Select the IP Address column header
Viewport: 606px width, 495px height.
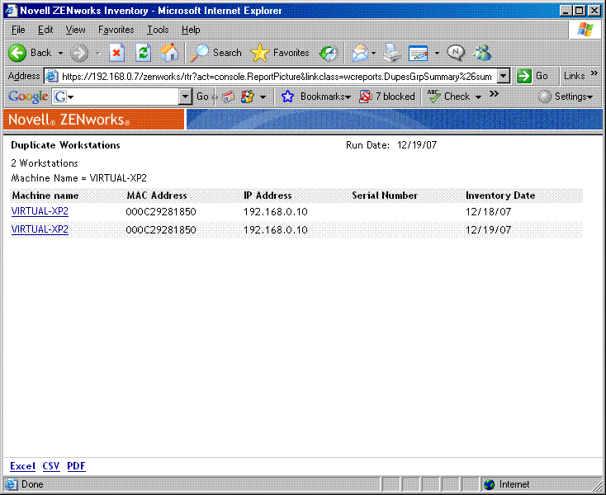click(267, 196)
